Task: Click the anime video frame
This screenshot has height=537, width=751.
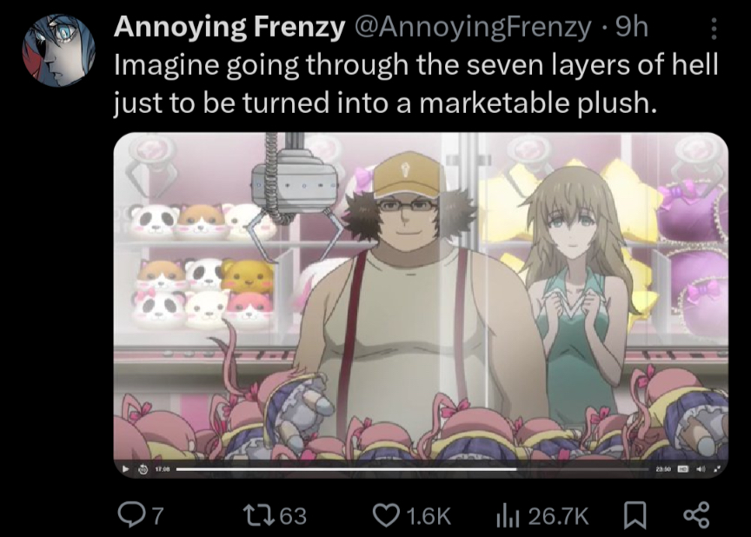Action: [421, 287]
